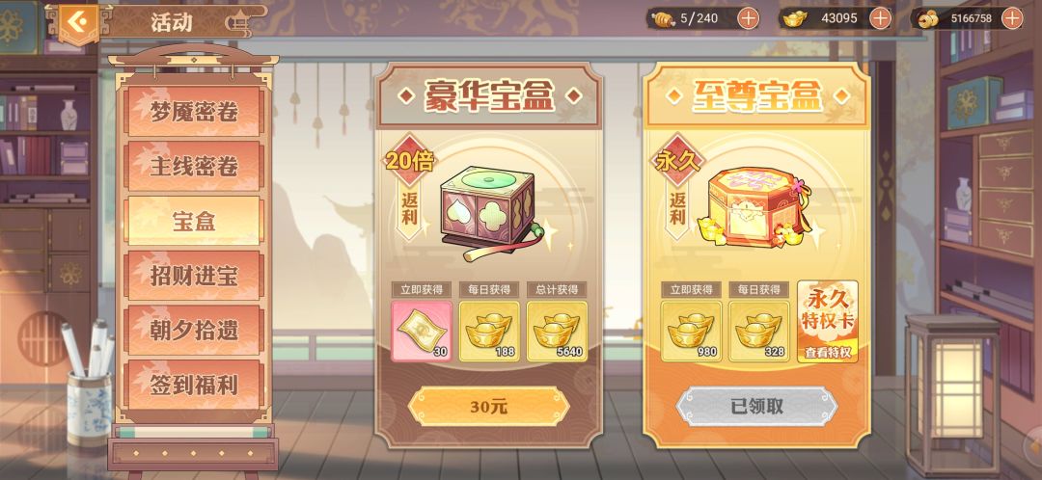Open the 主线密卷 activity tab
The width and height of the screenshot is (1042, 480).
click(194, 166)
